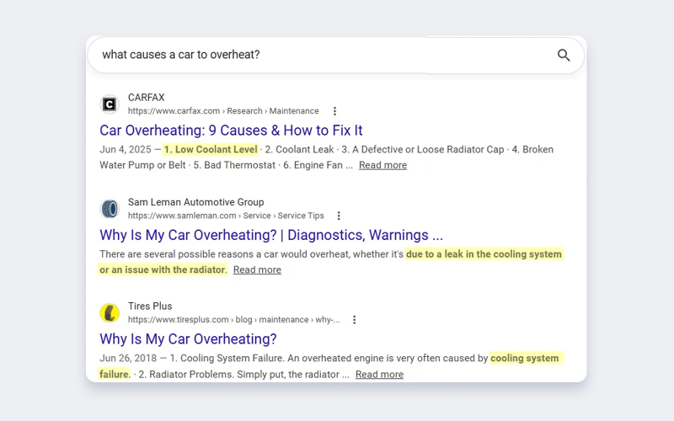
Task: Click in the 'what causes a car to overheat?' search box
Action: pyautogui.click(x=335, y=55)
